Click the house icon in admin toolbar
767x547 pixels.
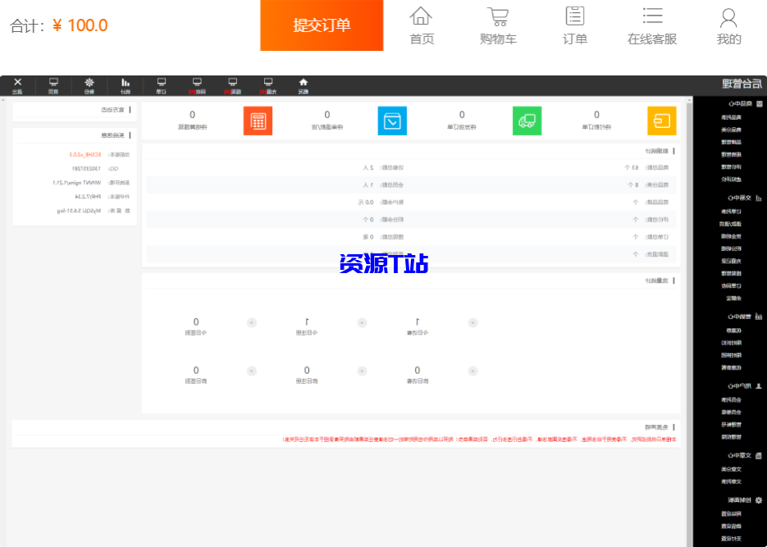(304, 85)
